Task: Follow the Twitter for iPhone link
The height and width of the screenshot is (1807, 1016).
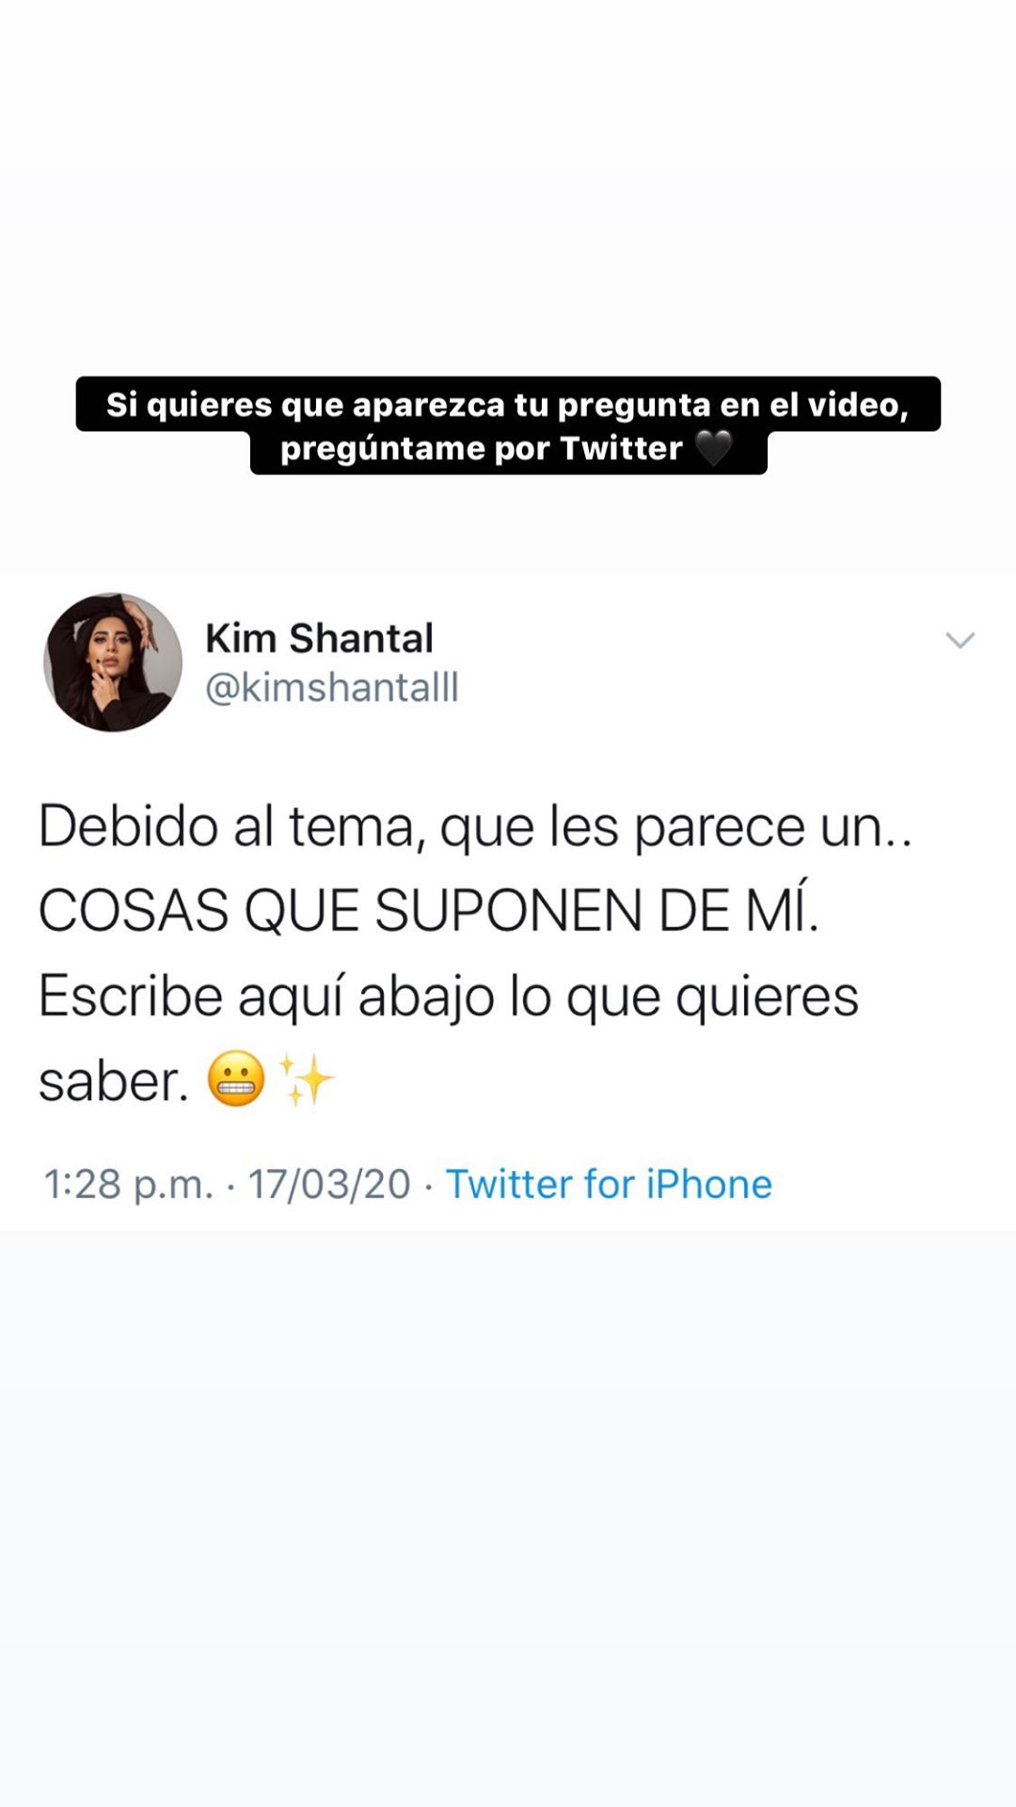Action: 609,1184
